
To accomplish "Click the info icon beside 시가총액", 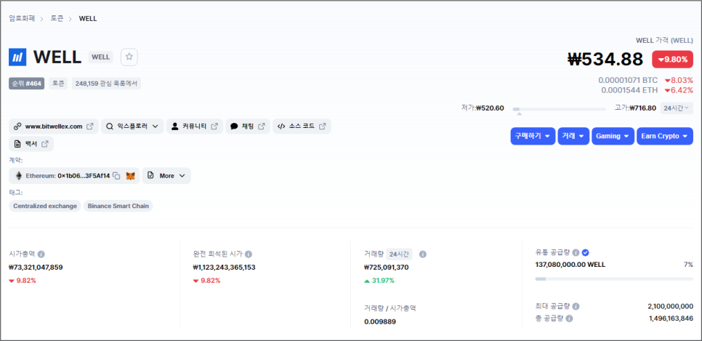I will click(41, 254).
